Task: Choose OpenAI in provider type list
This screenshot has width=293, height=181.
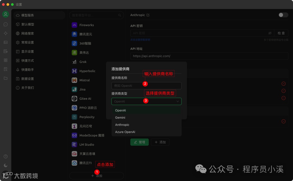Action: 146,110
